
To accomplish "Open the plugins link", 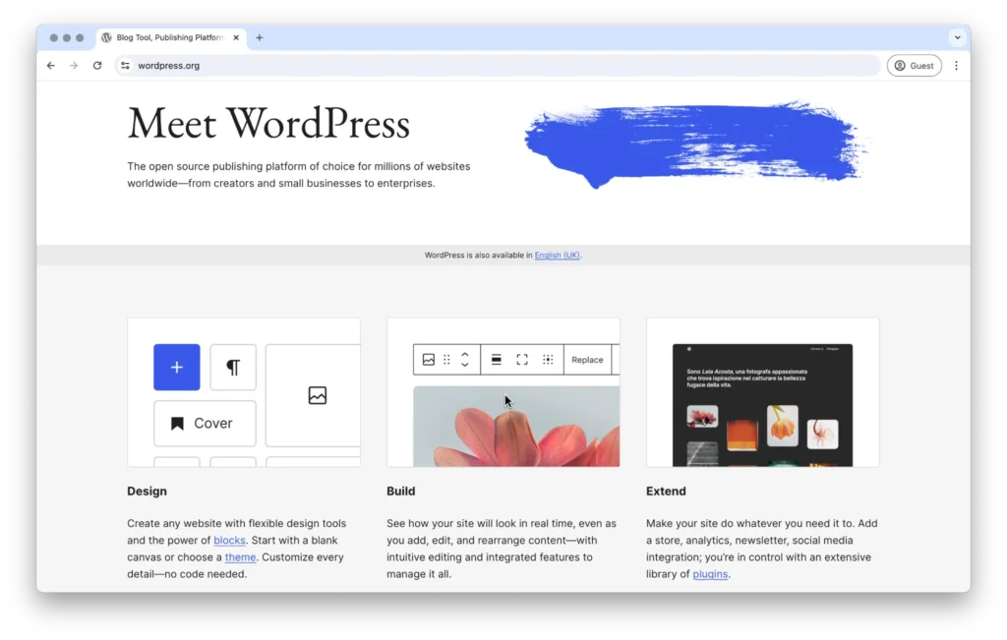I will click(x=710, y=574).
